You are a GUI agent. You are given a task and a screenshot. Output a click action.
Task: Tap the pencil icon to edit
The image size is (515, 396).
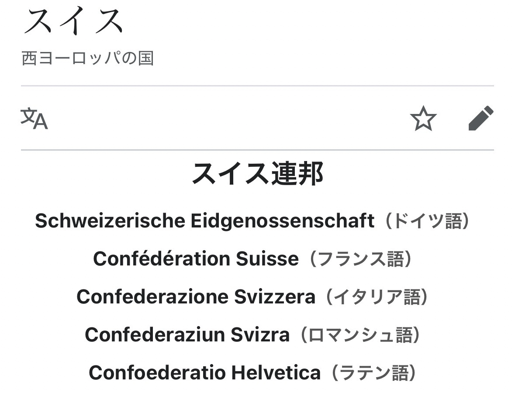(x=480, y=118)
